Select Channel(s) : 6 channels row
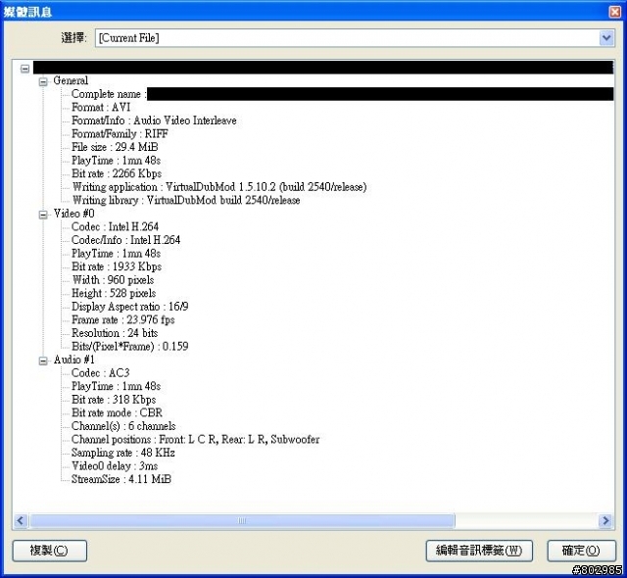 [123, 426]
